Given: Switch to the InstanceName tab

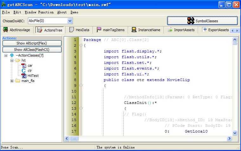Looking at the screenshot, I should [x=146, y=30].
